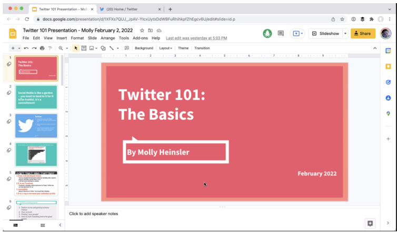Viewport: 397px width, 235px height.
Task: Switch to filmstrip view
Action: [x=15, y=225]
